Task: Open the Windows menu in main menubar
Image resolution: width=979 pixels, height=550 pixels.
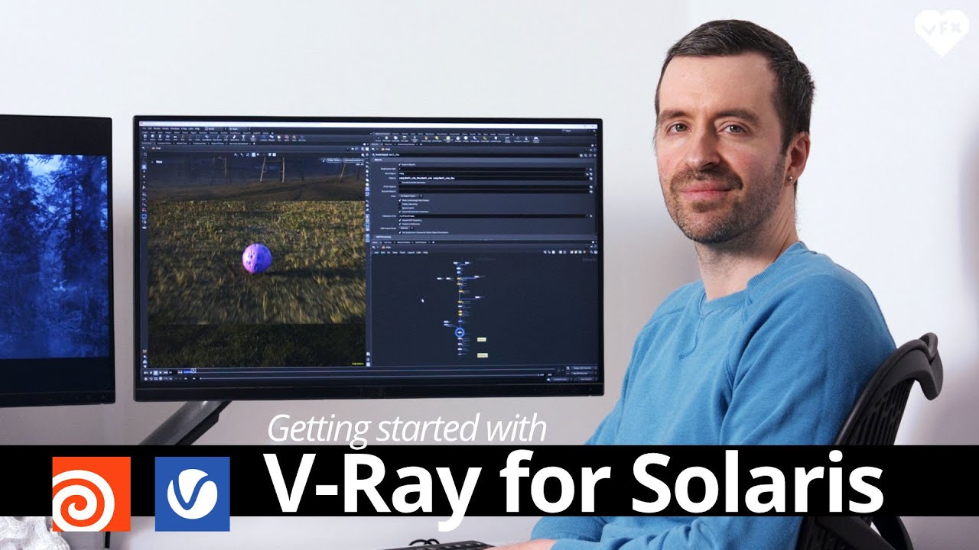Action: pos(175,128)
